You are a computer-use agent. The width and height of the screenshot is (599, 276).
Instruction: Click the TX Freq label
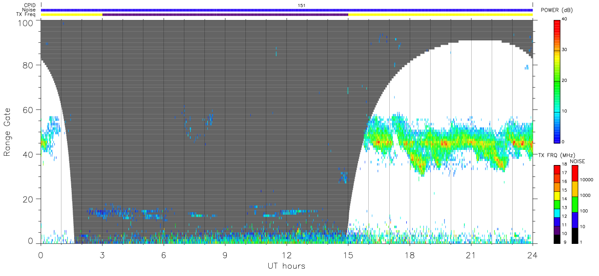(x=26, y=15)
